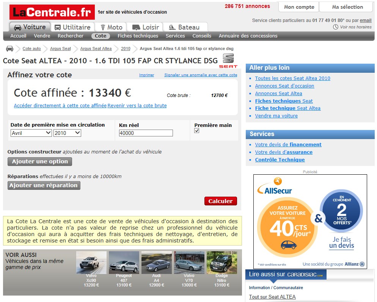
Task: Open Toutes les cotes Seat Altea 2010
Action: [292, 78]
